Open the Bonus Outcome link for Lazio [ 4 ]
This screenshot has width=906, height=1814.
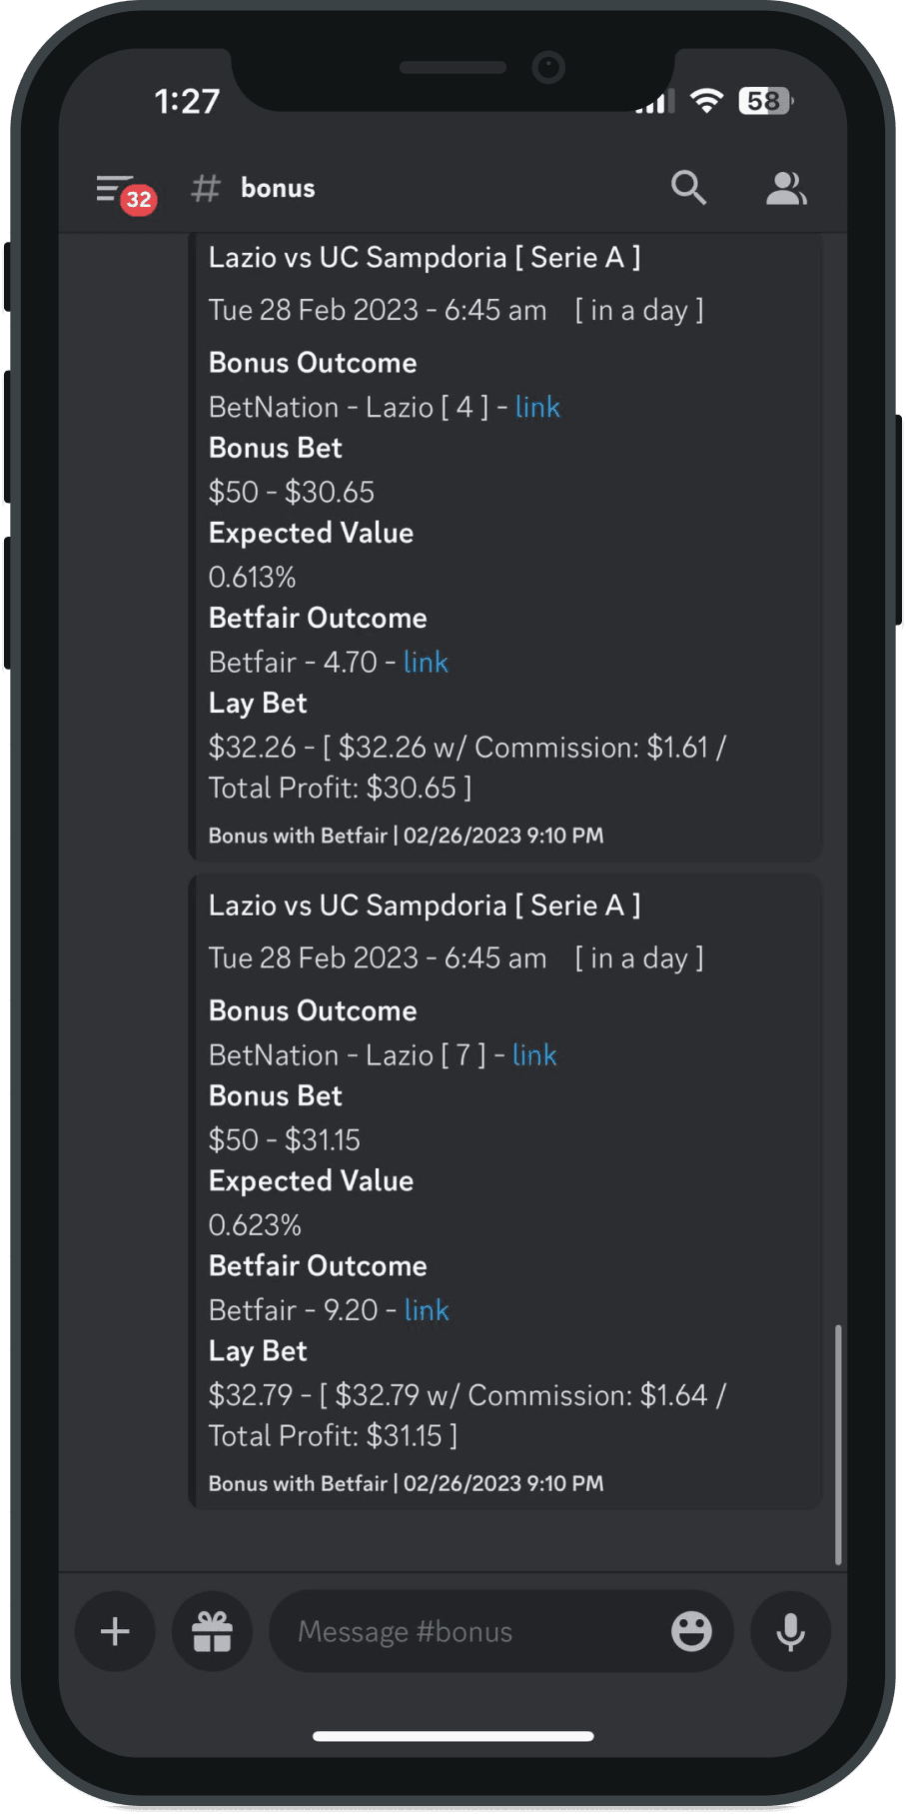click(537, 407)
